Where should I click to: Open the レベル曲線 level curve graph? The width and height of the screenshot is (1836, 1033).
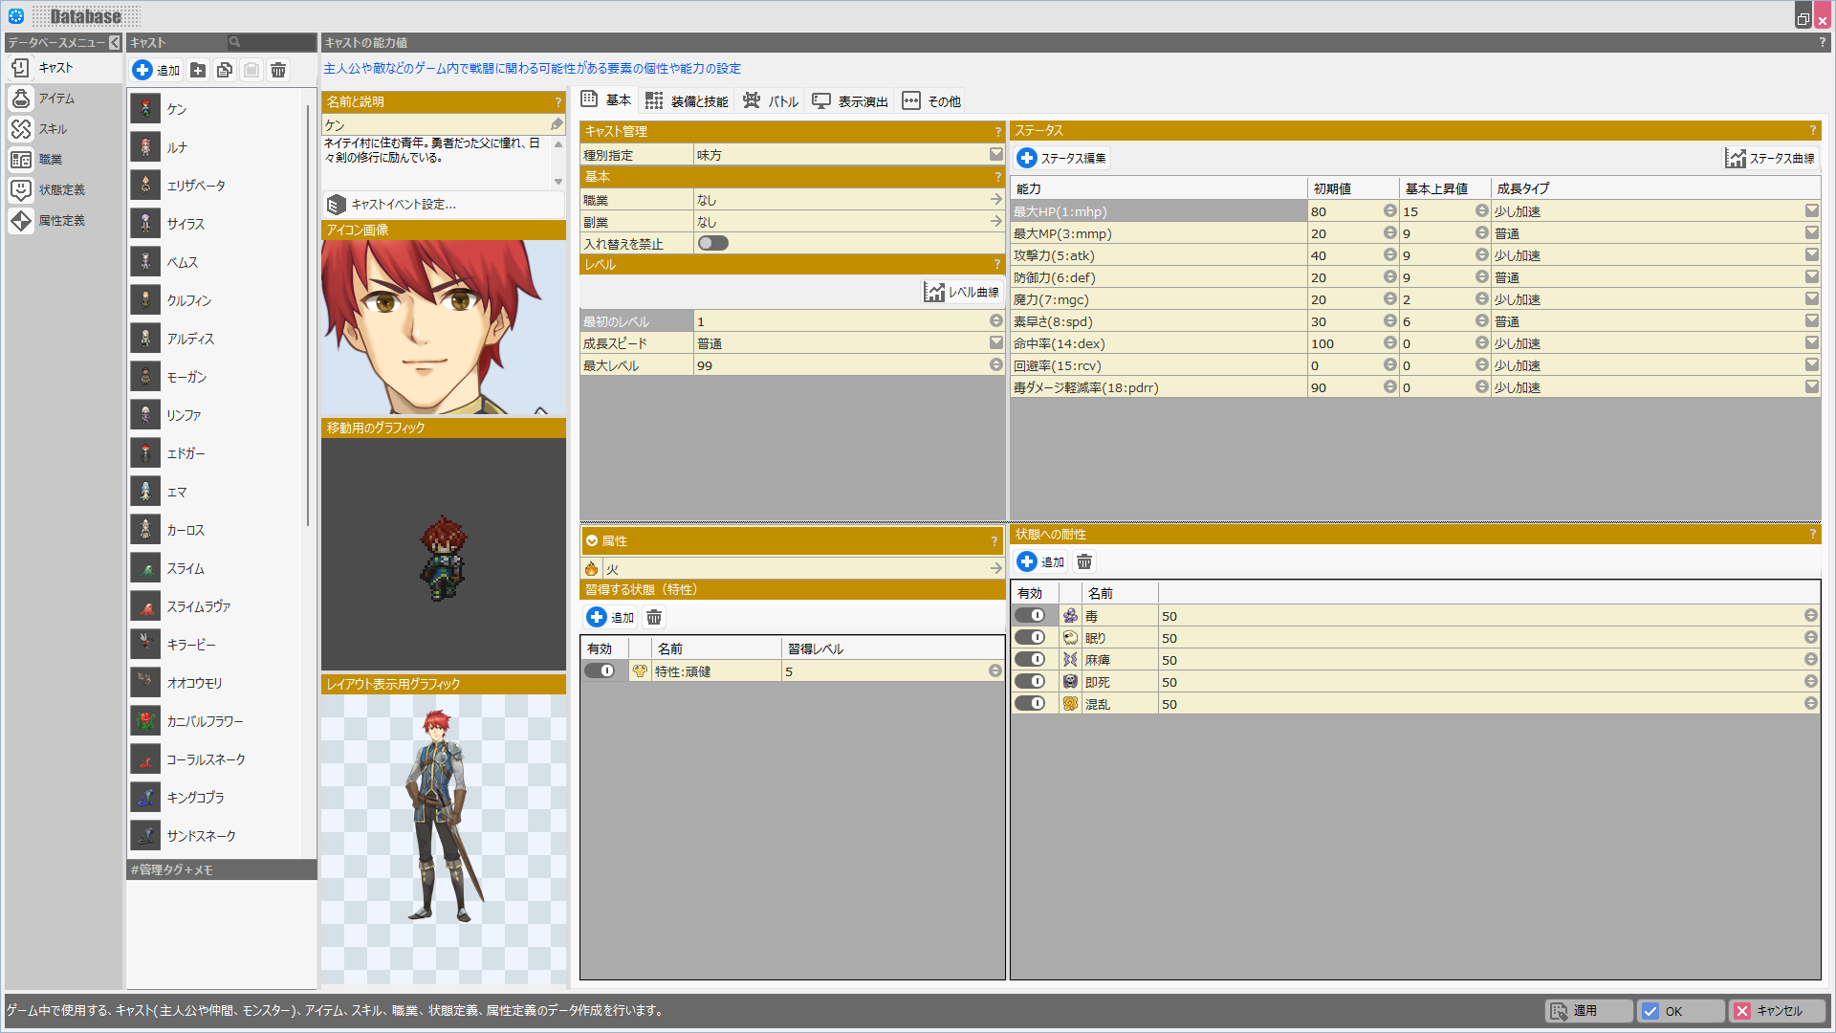click(x=962, y=293)
